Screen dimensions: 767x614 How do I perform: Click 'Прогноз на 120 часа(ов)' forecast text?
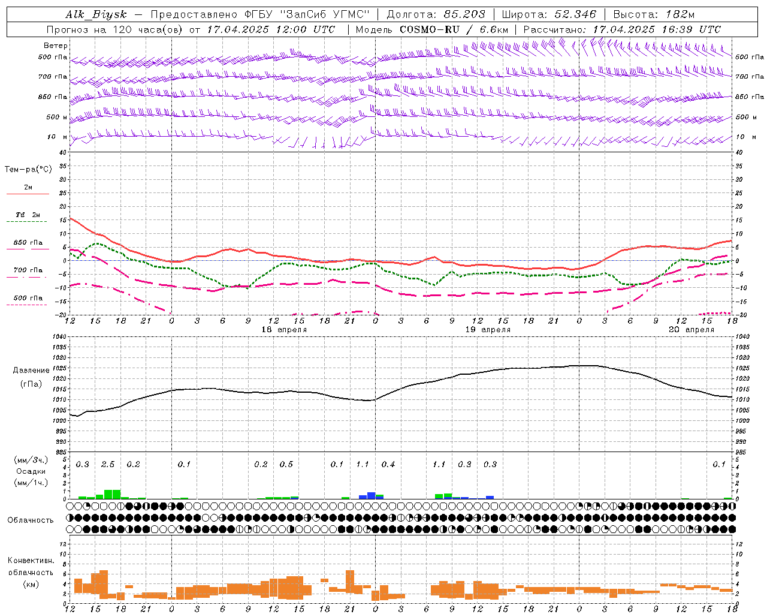(x=115, y=29)
